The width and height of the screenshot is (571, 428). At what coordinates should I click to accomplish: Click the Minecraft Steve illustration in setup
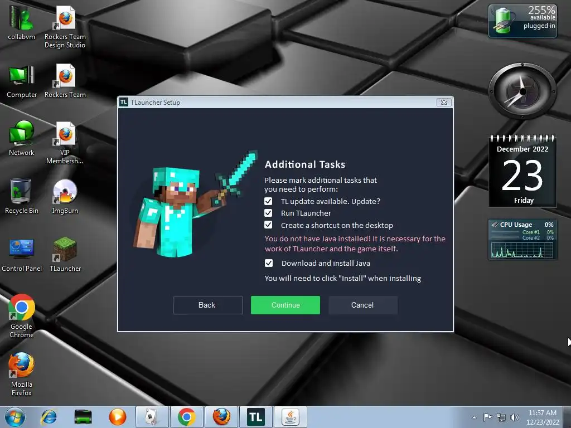196,204
